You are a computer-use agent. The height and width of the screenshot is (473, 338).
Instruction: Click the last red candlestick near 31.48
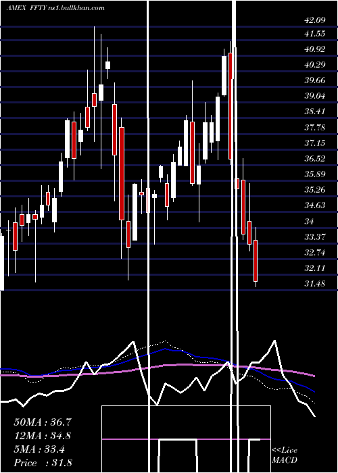tap(256, 261)
